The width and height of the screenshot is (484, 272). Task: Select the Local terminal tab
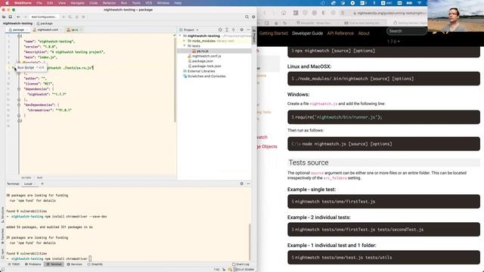28,184
